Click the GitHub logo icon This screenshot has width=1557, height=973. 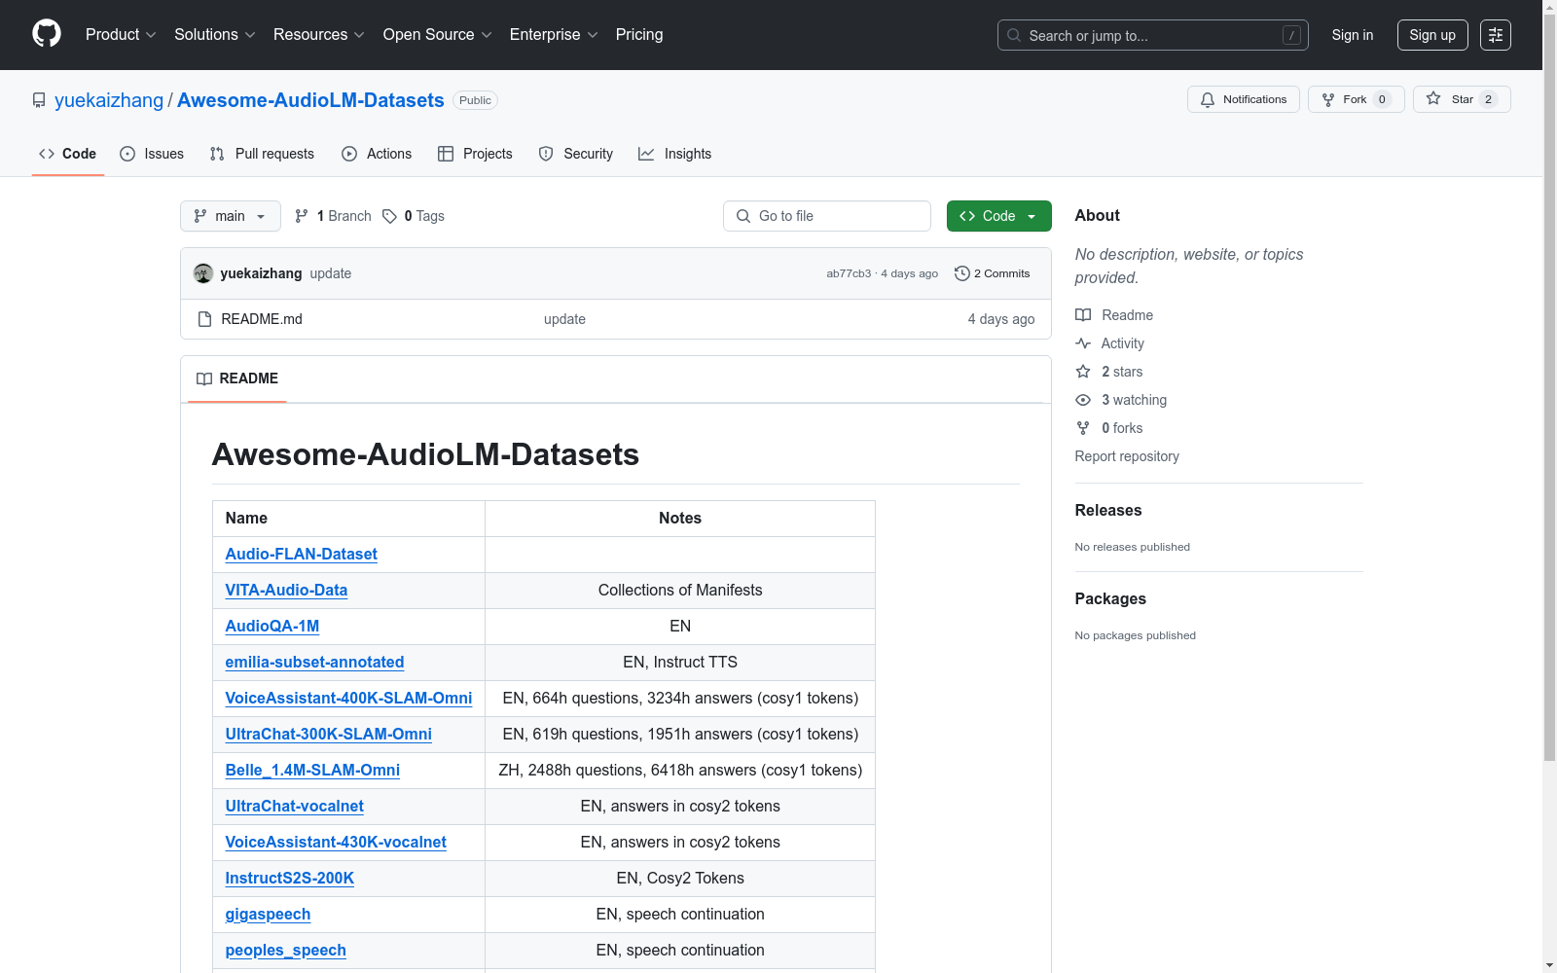(47, 34)
